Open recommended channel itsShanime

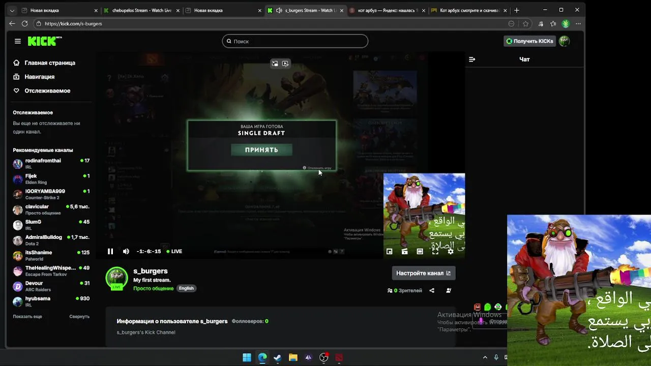(x=51, y=255)
